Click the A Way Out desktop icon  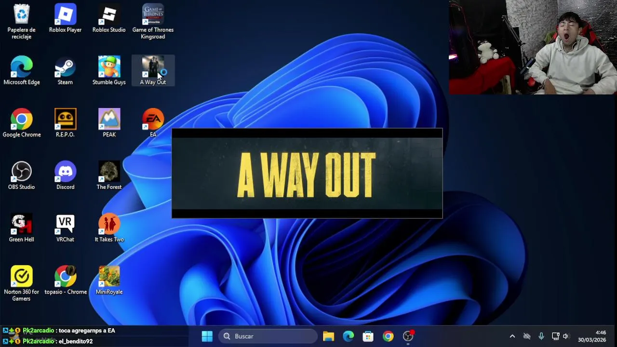tap(153, 71)
